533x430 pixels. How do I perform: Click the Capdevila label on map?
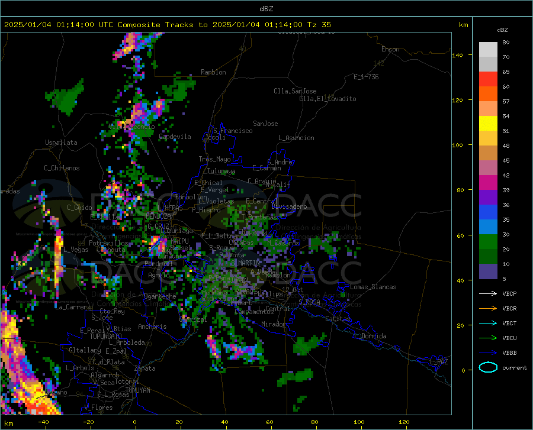tap(175, 137)
